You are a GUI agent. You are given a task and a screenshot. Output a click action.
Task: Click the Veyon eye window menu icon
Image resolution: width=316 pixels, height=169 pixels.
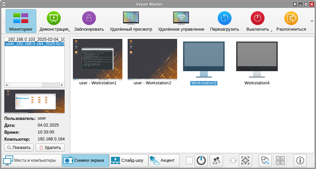4,4
